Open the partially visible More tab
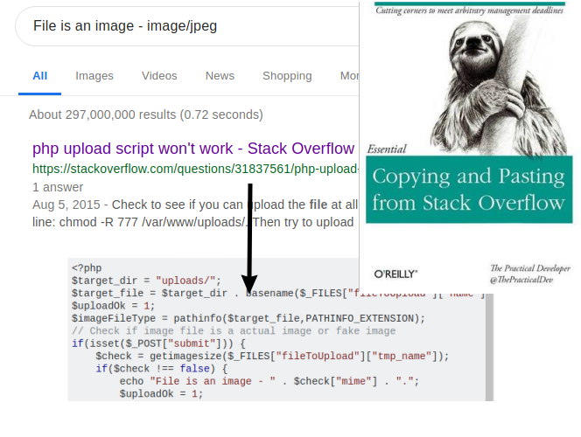 click(349, 76)
